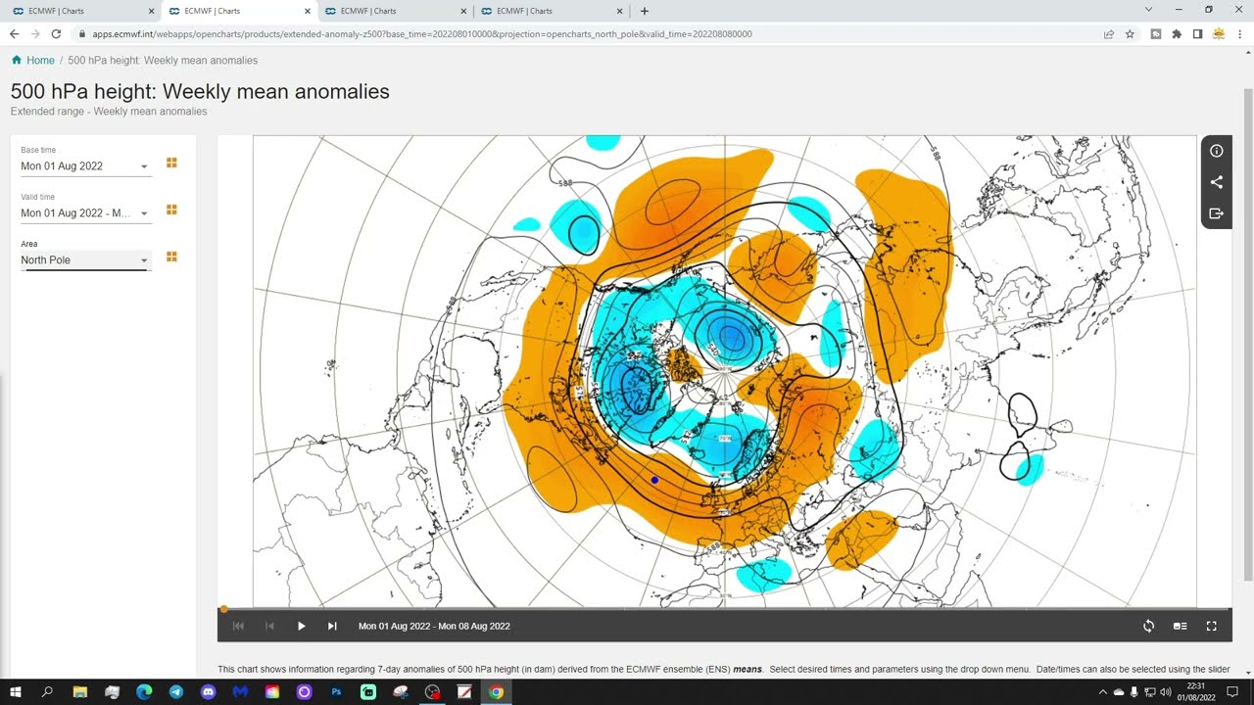The image size is (1254, 705).
Task: Select the second ECMWF Charts tab
Action: 239,11
